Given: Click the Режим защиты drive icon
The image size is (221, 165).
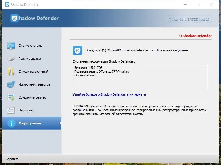Looking at the screenshot, I should (11, 59).
